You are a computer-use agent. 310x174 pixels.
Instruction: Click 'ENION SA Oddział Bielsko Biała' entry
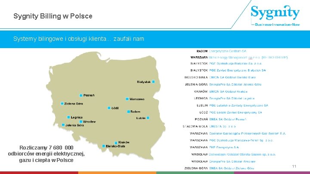(x=232, y=77)
